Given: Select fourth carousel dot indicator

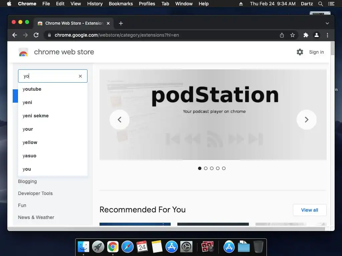Looking at the screenshot, I should coord(218,168).
